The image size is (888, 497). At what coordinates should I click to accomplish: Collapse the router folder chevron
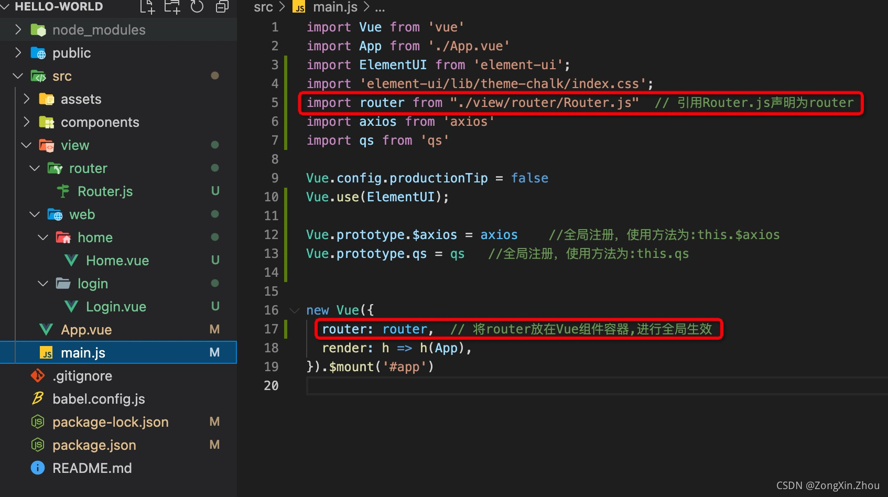(x=35, y=168)
